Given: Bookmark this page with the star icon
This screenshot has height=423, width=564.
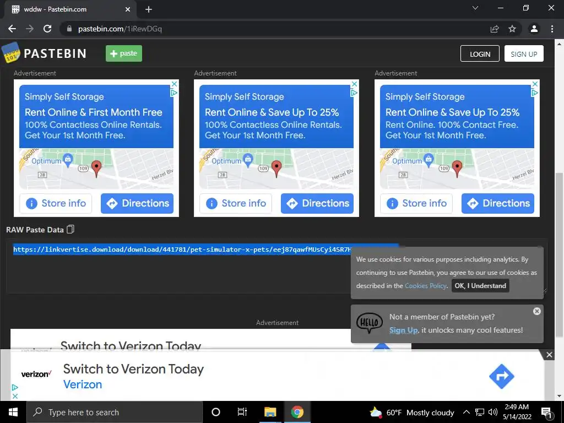Looking at the screenshot, I should (x=512, y=29).
